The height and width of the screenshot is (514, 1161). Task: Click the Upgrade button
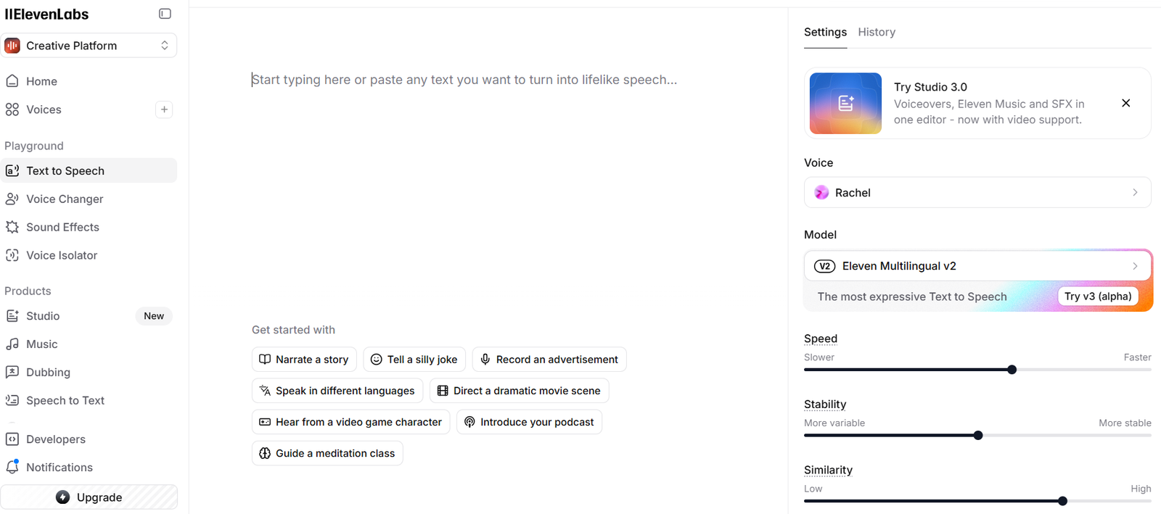coord(89,497)
